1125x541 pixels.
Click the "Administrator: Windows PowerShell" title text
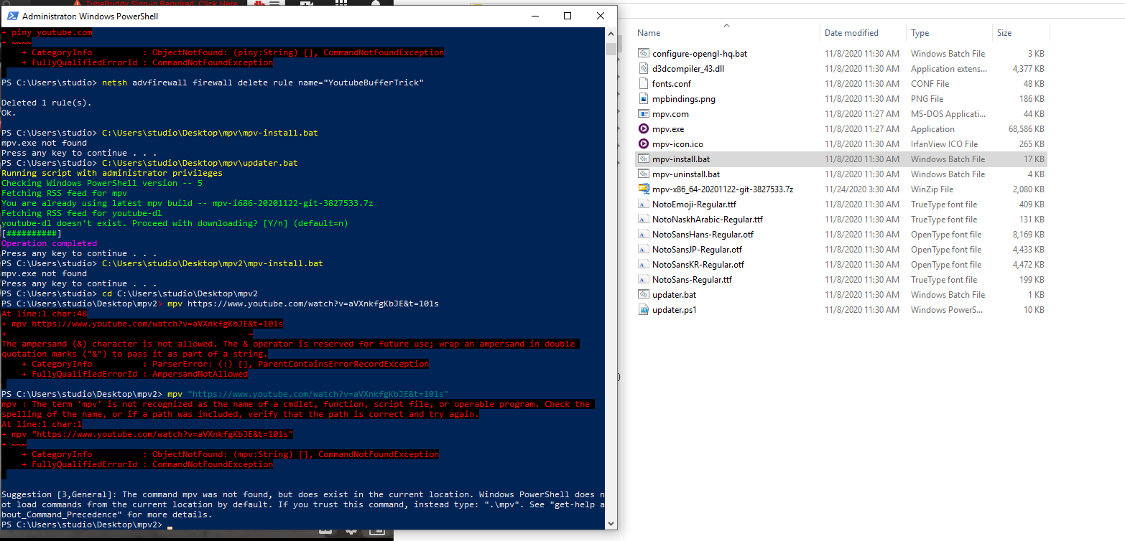click(x=91, y=16)
